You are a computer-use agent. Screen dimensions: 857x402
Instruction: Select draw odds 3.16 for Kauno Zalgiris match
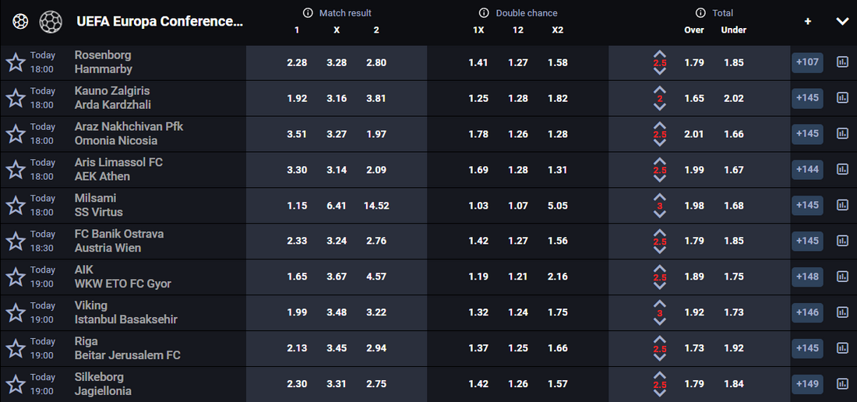(337, 98)
